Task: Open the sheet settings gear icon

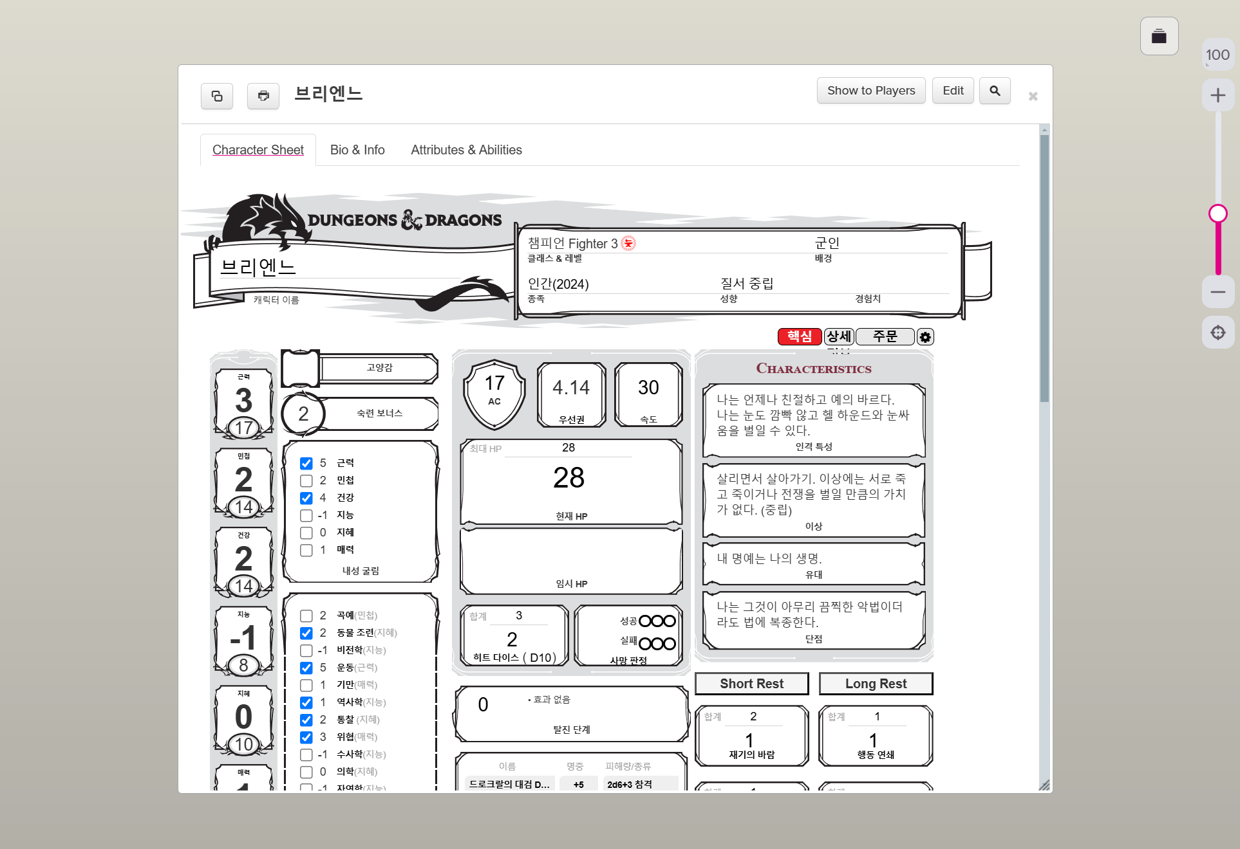Action: [925, 337]
